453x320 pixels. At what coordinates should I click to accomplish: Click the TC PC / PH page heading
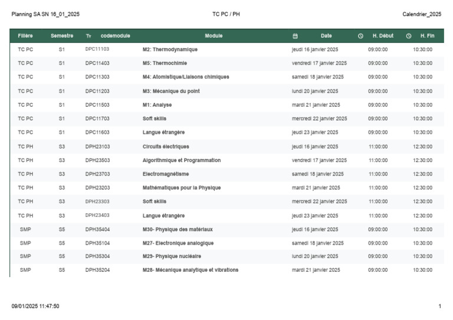click(x=226, y=14)
